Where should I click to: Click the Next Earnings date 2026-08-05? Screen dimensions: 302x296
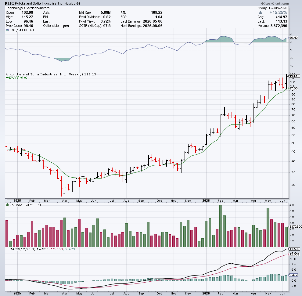pyautogui.click(x=153, y=26)
